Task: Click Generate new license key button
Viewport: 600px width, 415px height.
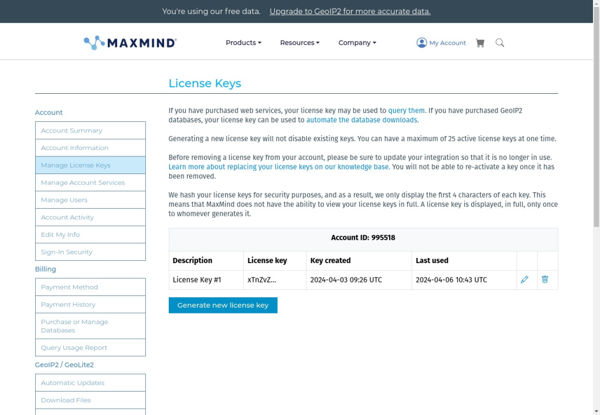Action: point(223,305)
